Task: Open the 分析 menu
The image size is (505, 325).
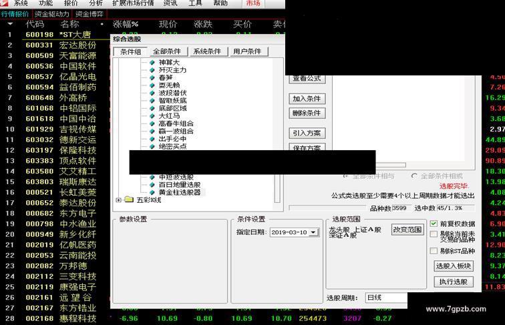Action: [96, 3]
